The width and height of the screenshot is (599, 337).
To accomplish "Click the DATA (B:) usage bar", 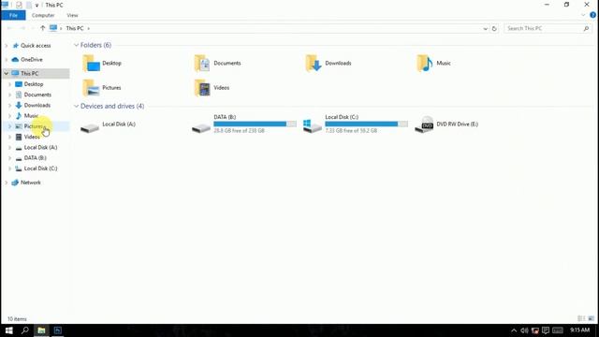I will (255, 124).
